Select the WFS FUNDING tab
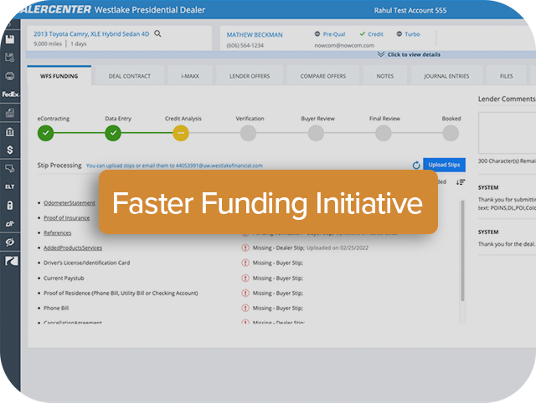This screenshot has width=536, height=403. point(59,76)
